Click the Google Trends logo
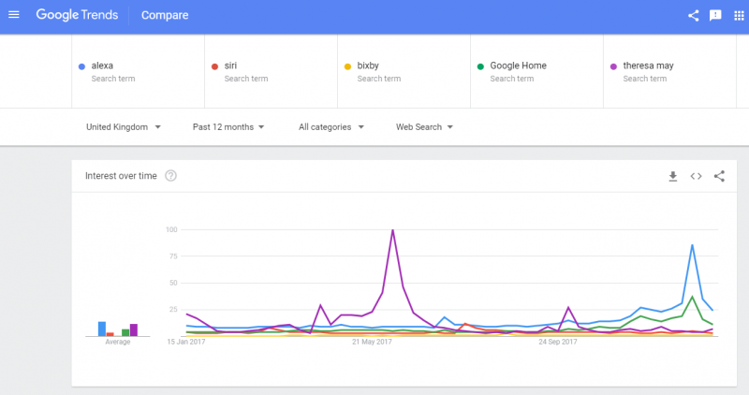 point(82,15)
